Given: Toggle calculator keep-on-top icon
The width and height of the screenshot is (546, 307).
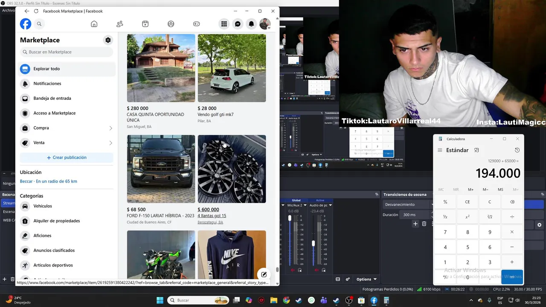Looking at the screenshot, I should 476,150.
